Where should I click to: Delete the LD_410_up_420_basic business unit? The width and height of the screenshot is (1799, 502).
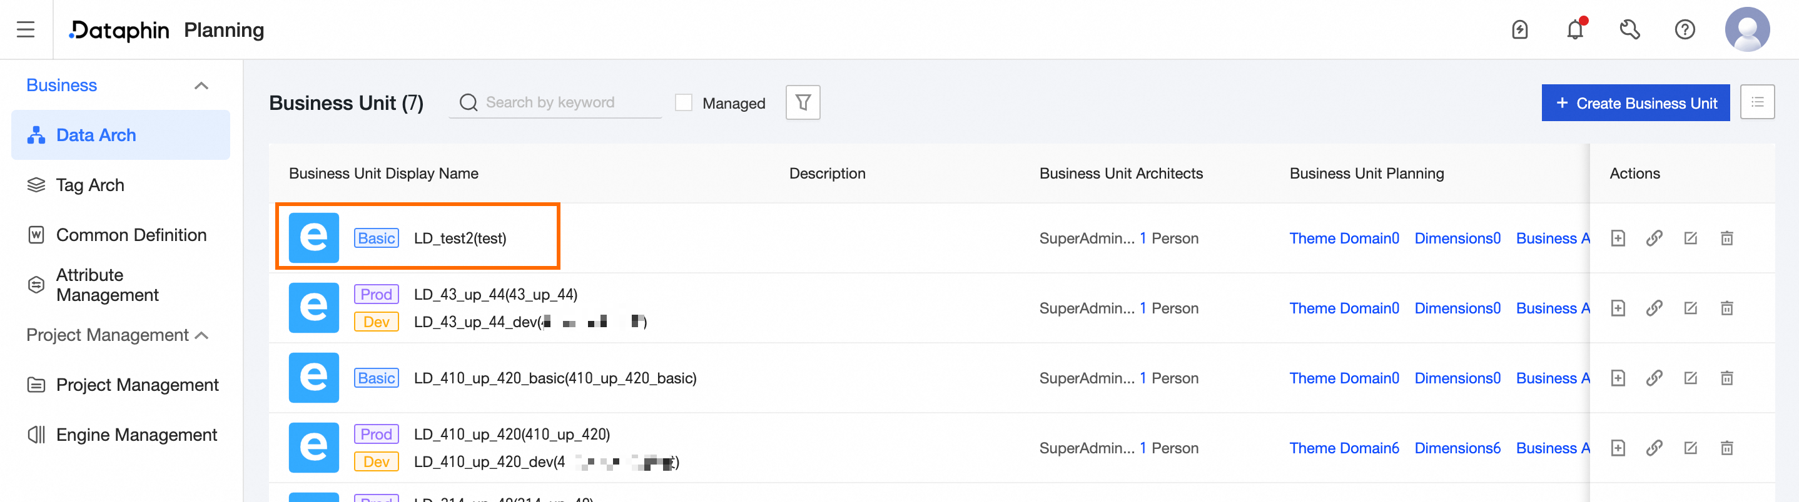pyautogui.click(x=1727, y=378)
